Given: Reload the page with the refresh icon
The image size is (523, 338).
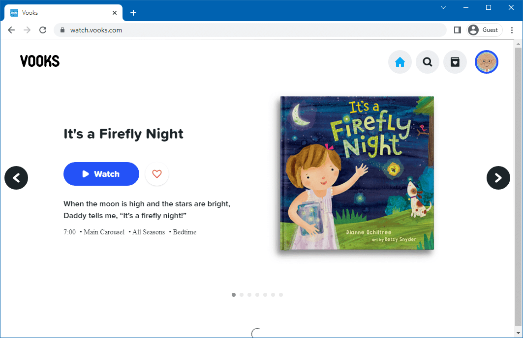Looking at the screenshot, I should coord(43,30).
